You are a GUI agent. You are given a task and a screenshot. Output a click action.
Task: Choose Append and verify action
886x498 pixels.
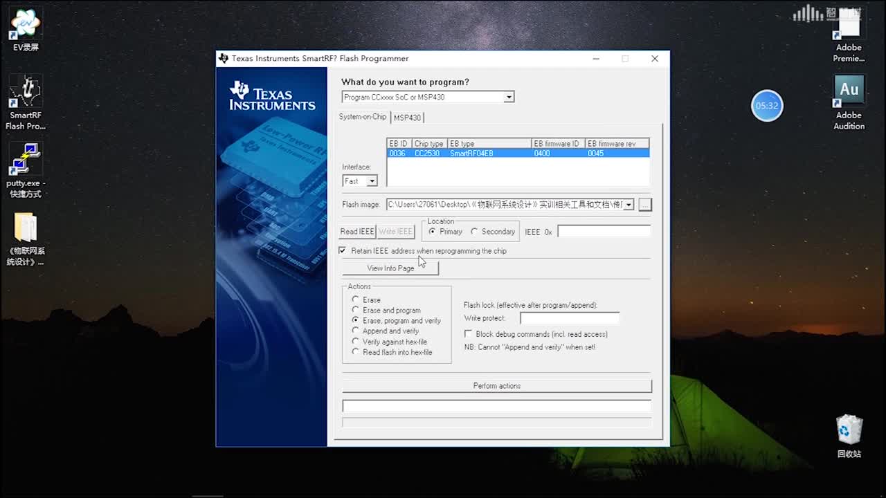coord(355,331)
